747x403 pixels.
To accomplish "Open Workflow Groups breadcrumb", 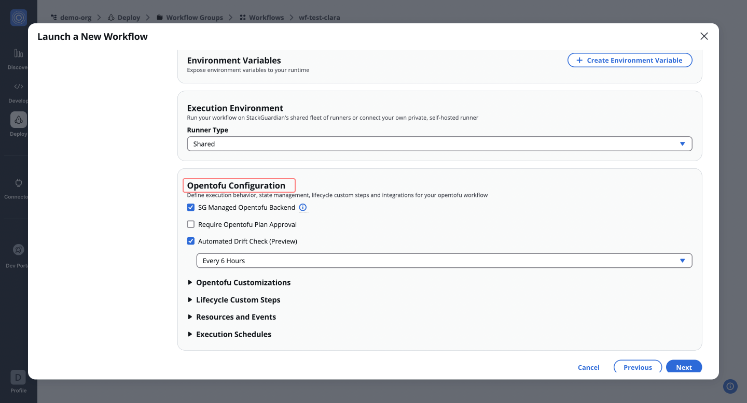I will tap(189, 18).
